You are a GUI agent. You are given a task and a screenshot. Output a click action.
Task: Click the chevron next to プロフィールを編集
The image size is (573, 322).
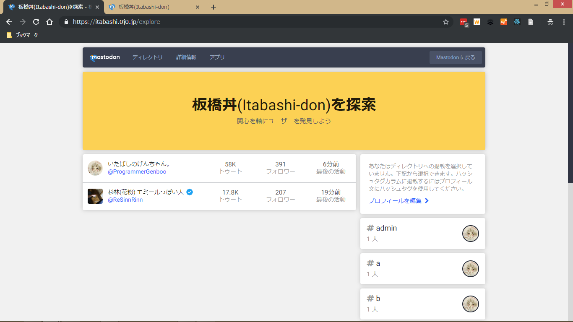427,201
